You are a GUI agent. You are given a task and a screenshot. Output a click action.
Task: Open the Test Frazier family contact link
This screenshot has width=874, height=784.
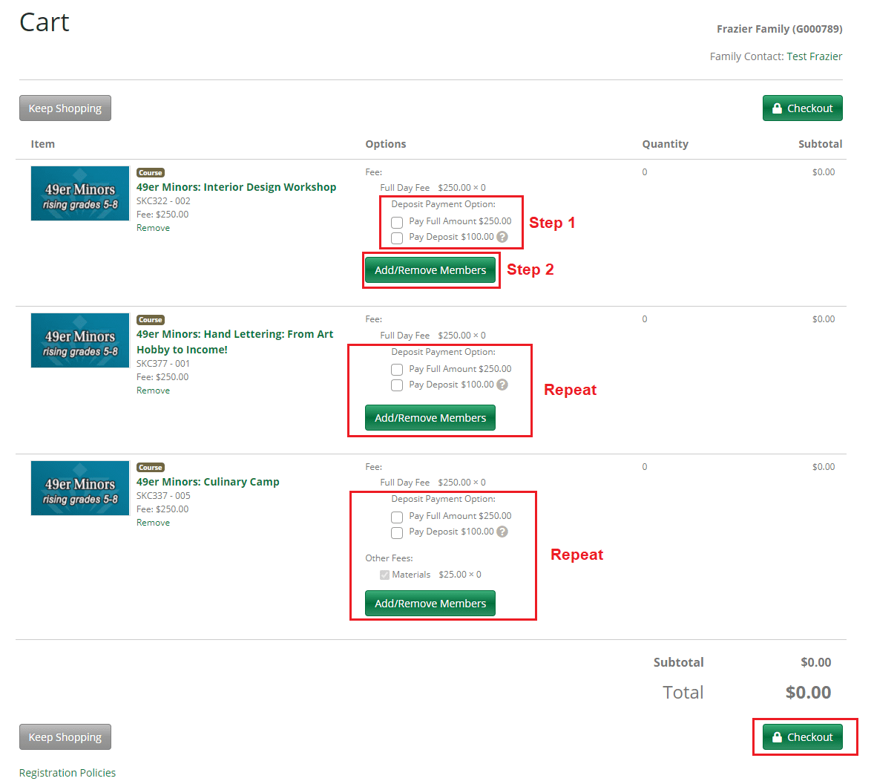[814, 56]
